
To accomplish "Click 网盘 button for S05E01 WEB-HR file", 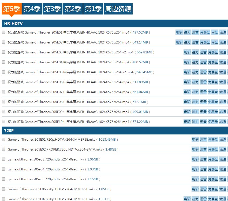I will [x=214, y=32].
